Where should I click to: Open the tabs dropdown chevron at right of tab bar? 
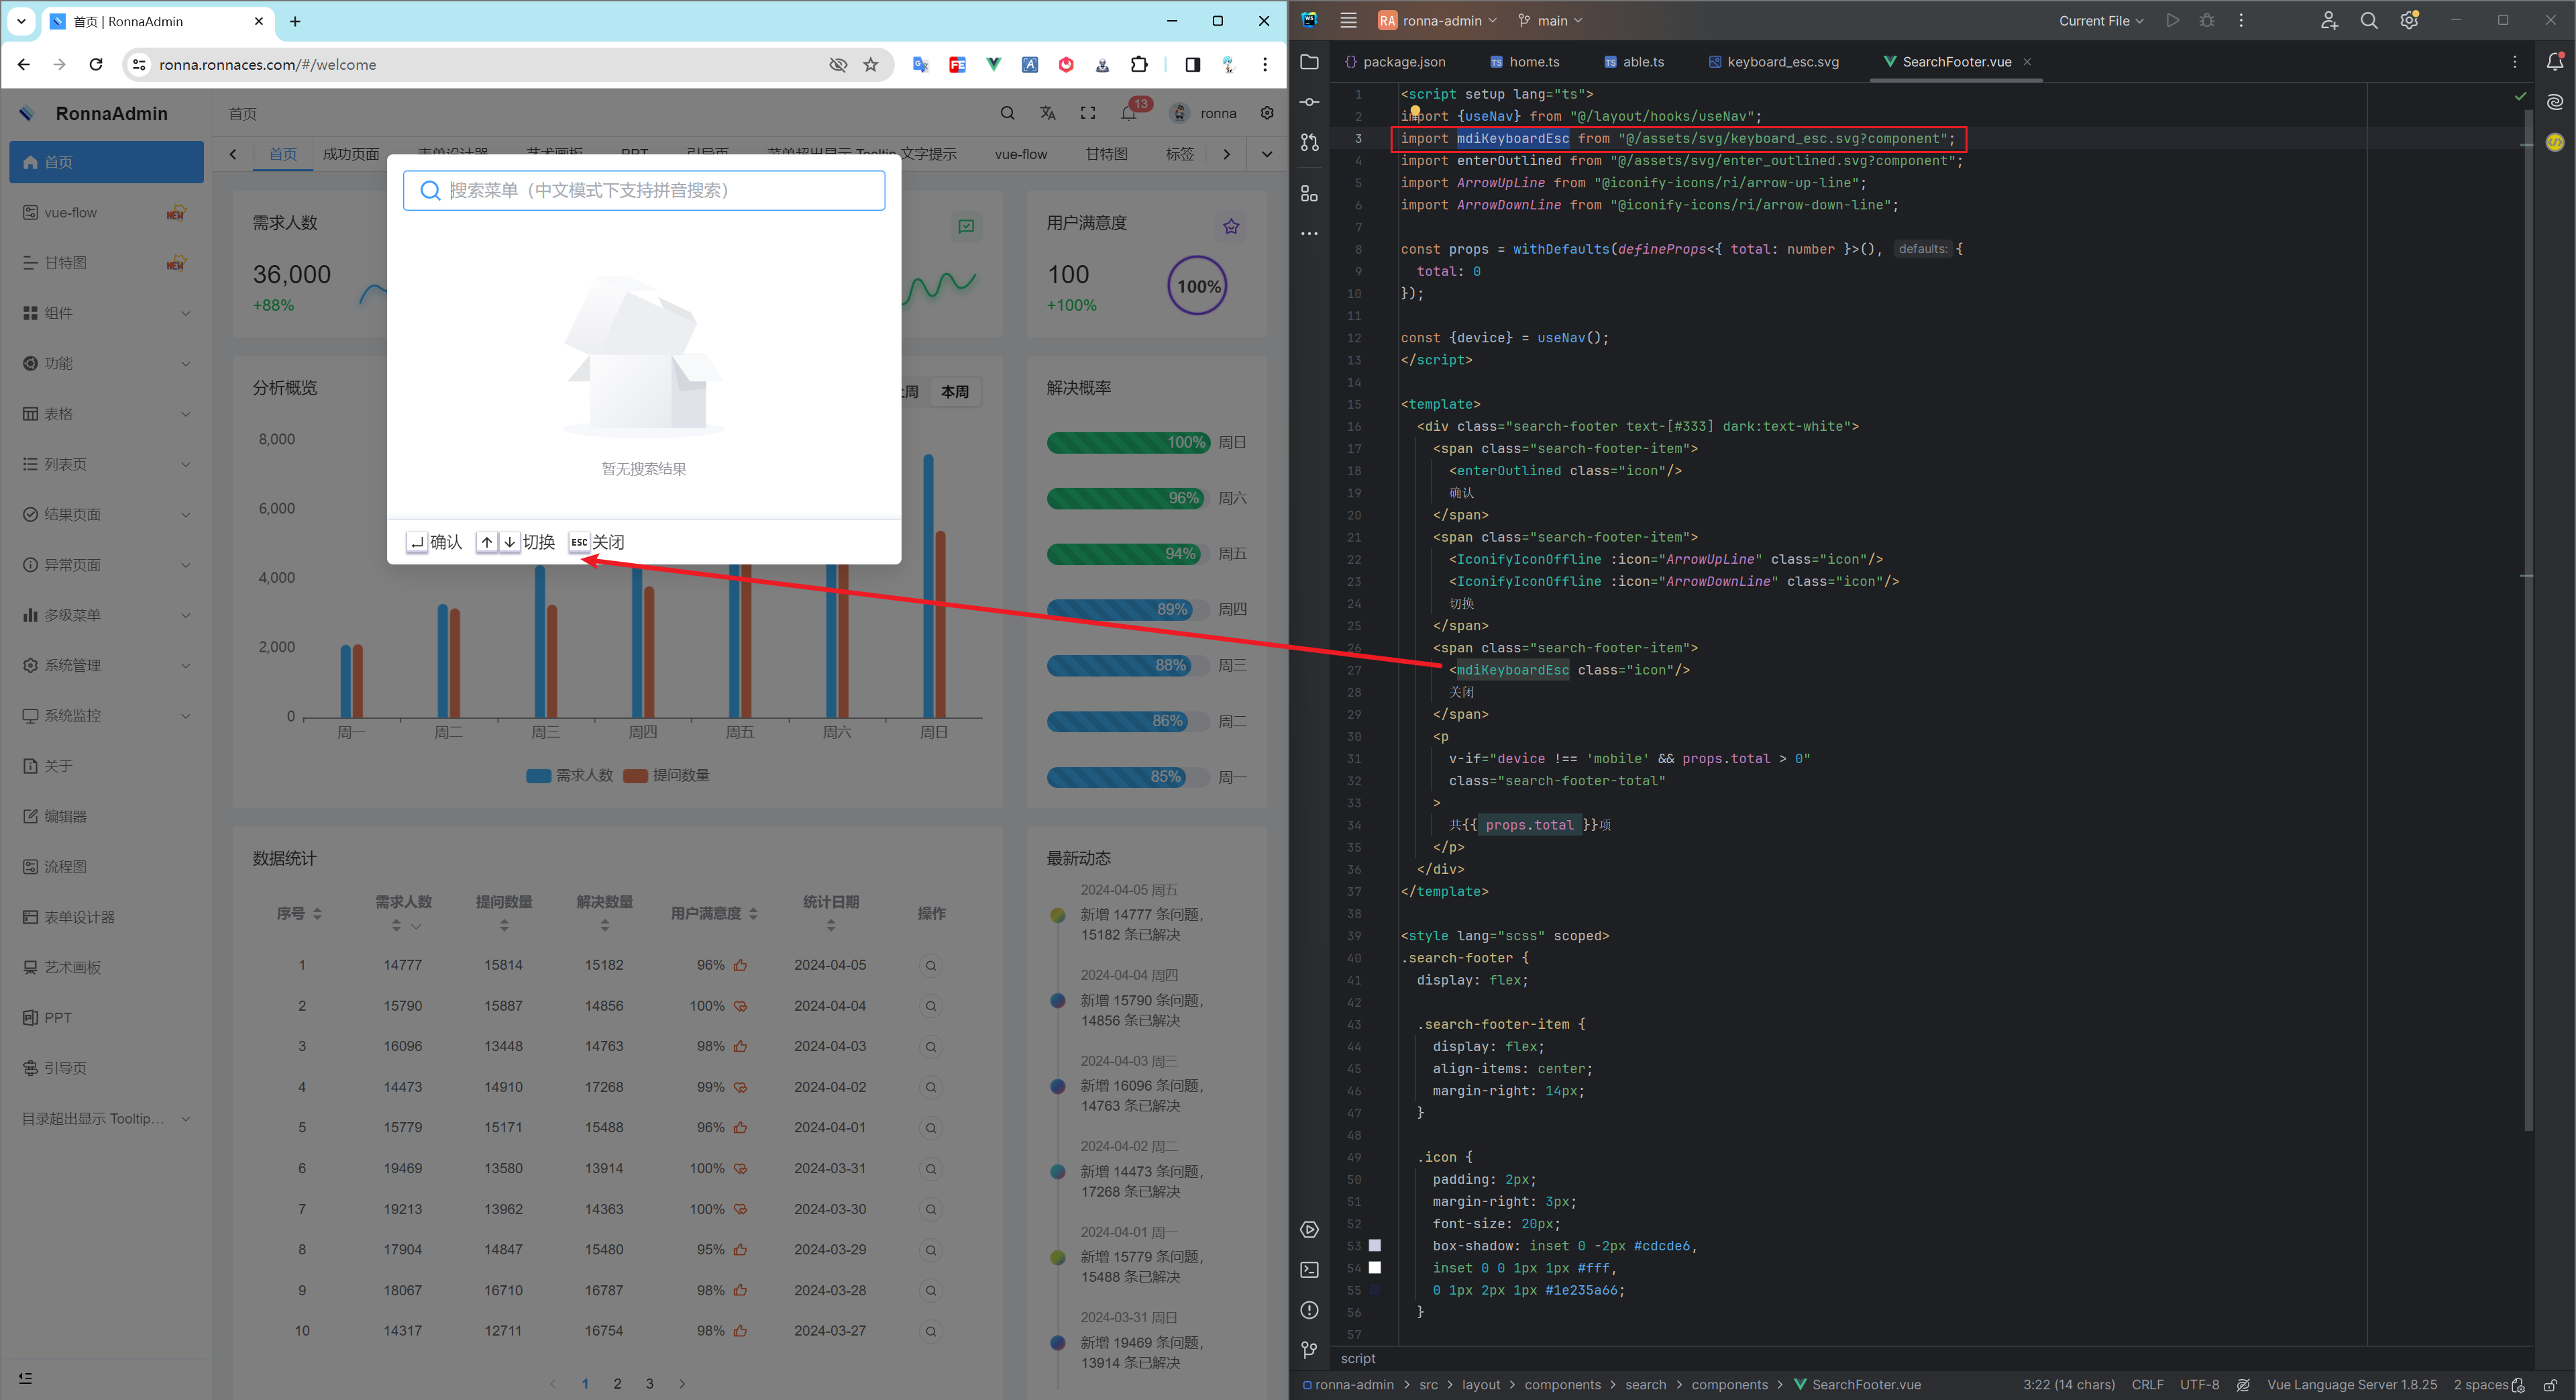(x=1267, y=154)
